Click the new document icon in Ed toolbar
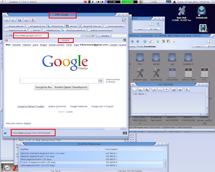Image resolution: width=215 pixels, height=172 pixels. (x=135, y=90)
